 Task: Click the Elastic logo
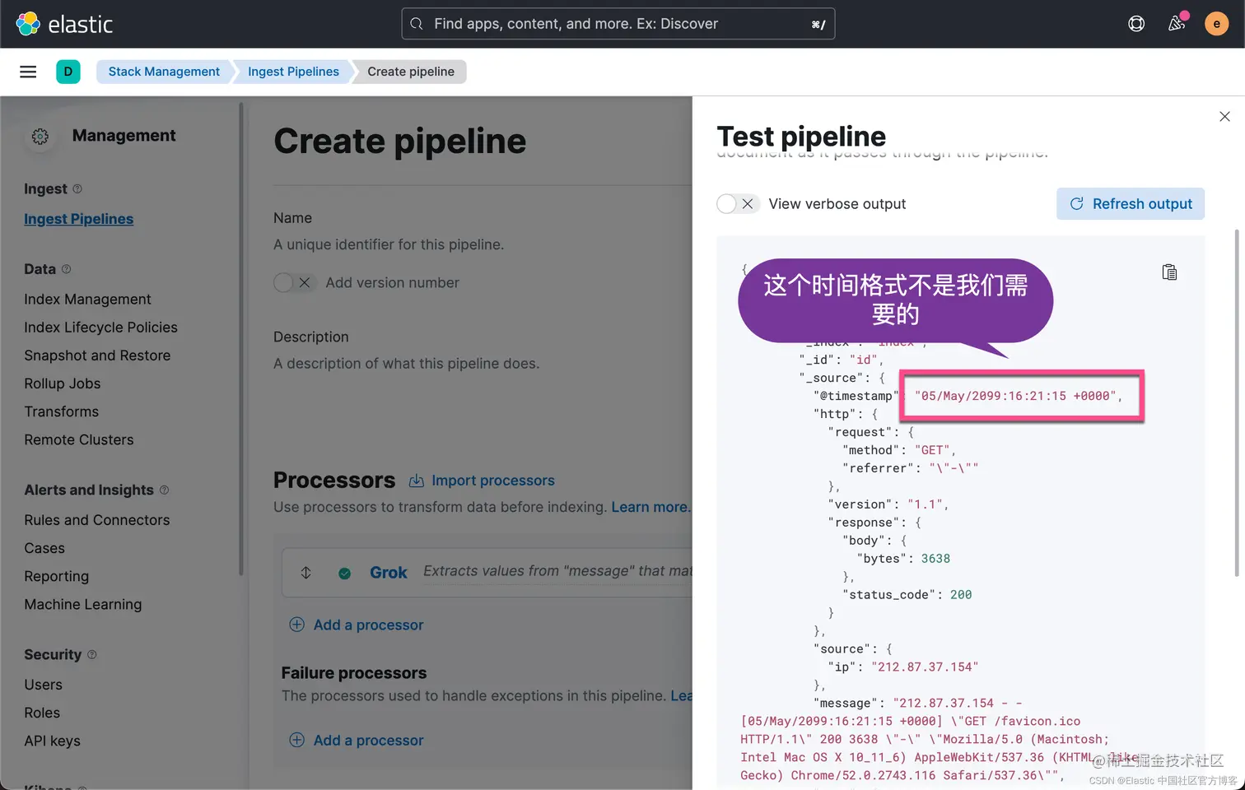pos(64,24)
